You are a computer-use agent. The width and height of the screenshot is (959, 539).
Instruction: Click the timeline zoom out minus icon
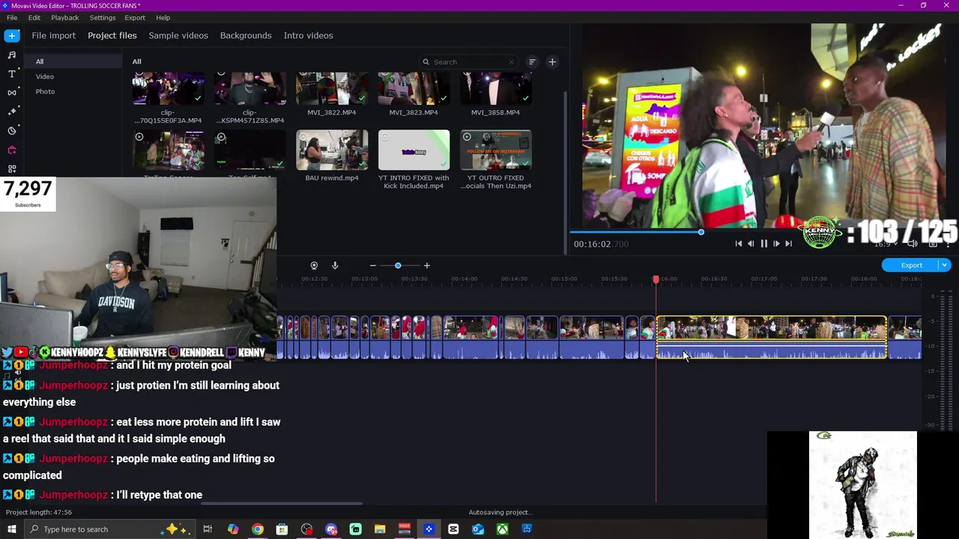(x=372, y=266)
